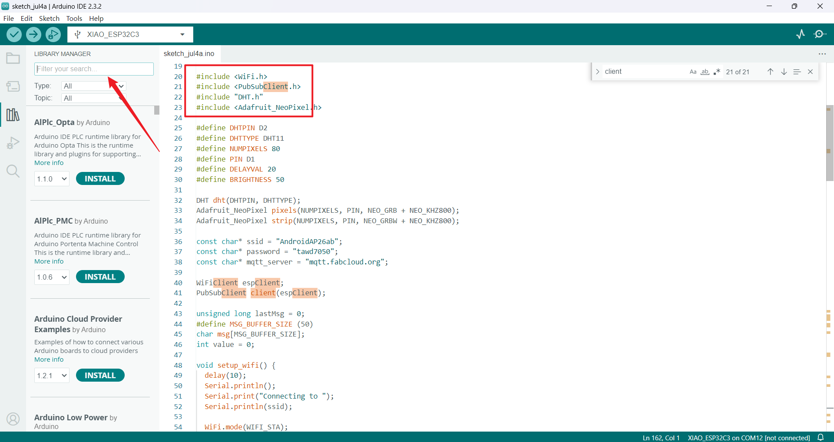834x442 pixels.
Task: Click #include <WiFi.h> on line 20
Action: pyautogui.click(x=232, y=76)
